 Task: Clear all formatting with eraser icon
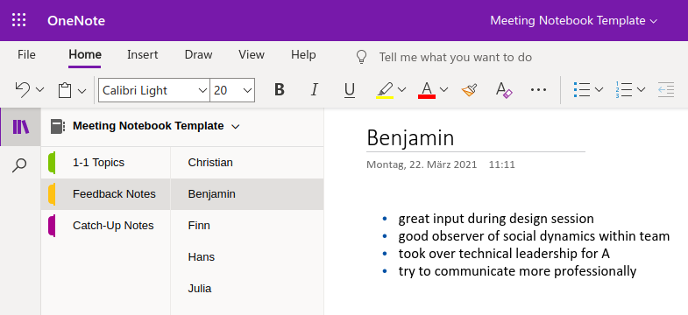click(x=504, y=90)
